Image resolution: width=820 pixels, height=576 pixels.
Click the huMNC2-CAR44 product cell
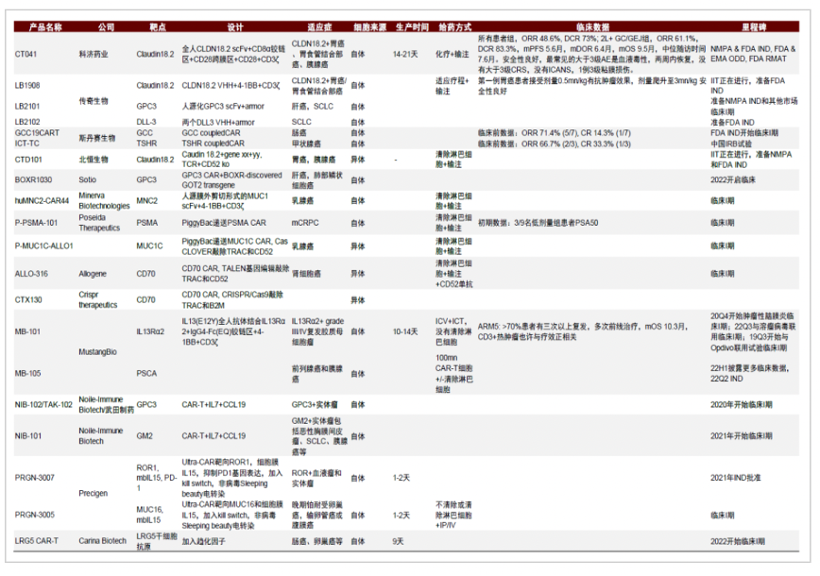[42, 201]
